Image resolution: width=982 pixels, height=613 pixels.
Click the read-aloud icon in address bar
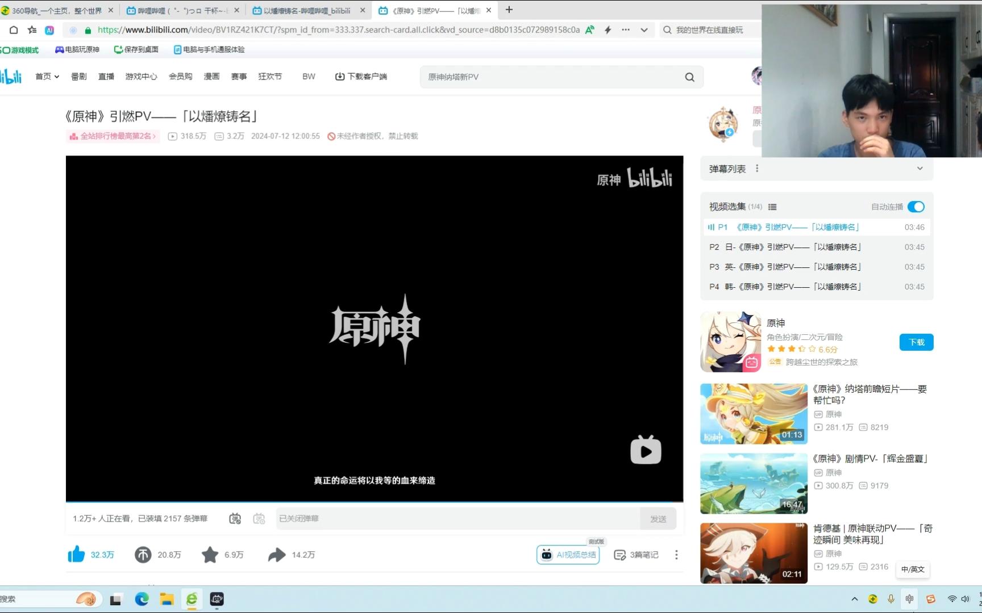(x=590, y=30)
